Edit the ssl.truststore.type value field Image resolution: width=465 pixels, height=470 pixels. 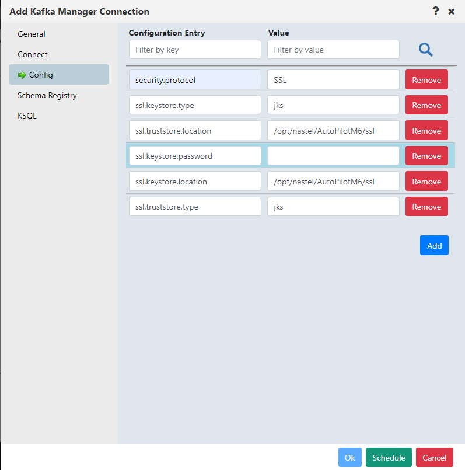pos(333,207)
